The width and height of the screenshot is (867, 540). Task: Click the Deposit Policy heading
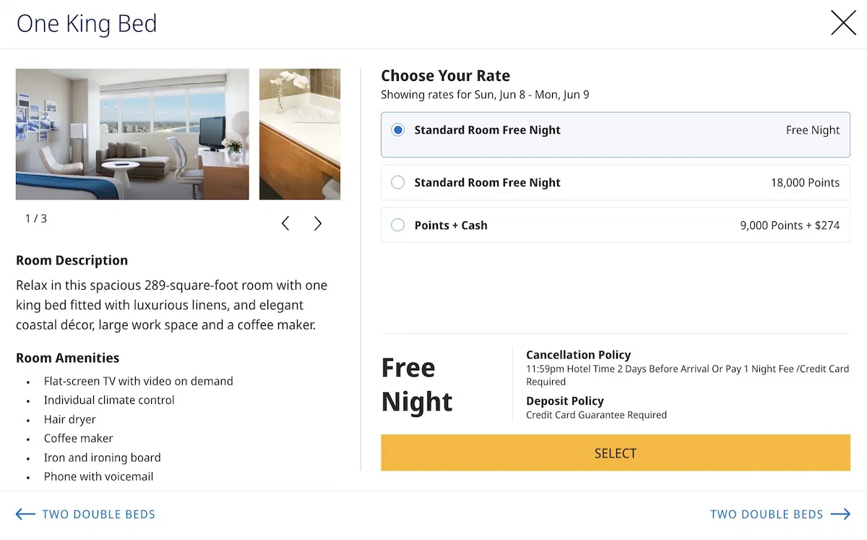pos(564,401)
